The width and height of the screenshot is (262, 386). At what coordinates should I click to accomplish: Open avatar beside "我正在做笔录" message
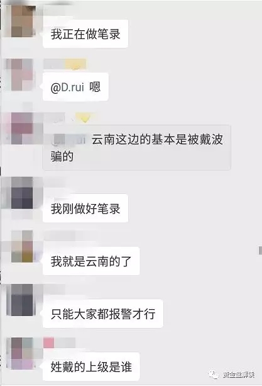click(x=22, y=21)
